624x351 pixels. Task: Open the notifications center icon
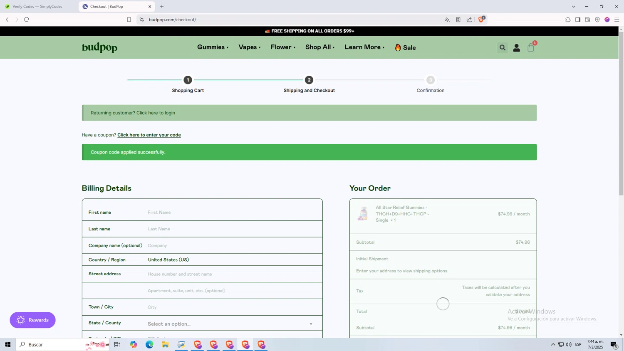[614, 344]
